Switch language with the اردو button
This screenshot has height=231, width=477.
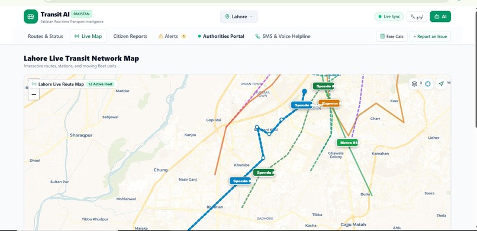point(417,17)
